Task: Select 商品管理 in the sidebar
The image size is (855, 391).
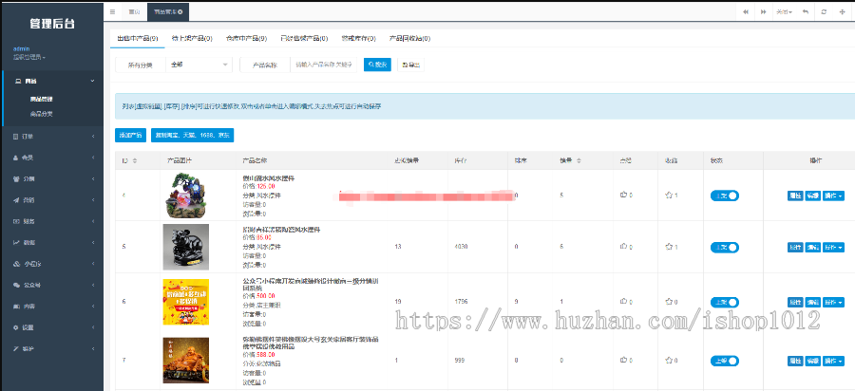Action: tap(42, 99)
